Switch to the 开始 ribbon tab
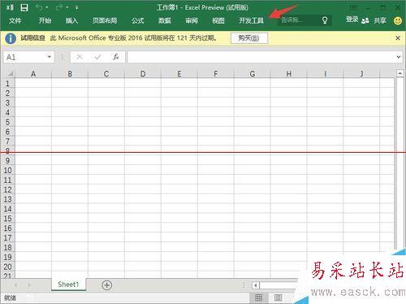 45,20
